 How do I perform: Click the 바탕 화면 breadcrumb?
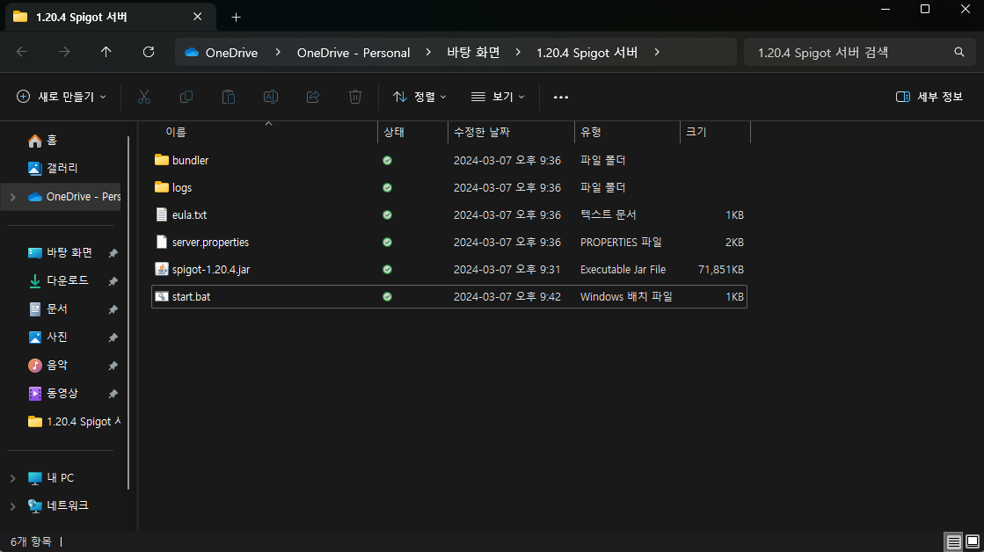473,53
